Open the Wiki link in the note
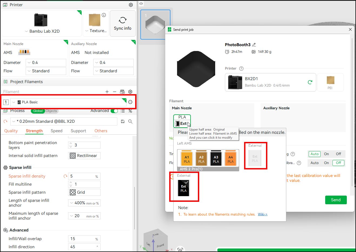 pyautogui.click(x=262, y=214)
